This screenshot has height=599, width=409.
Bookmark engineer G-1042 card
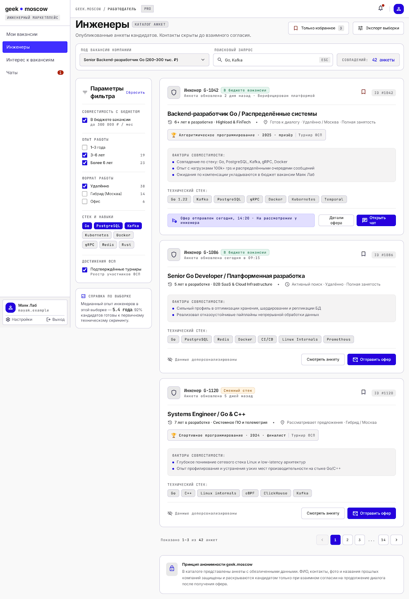pyautogui.click(x=363, y=92)
